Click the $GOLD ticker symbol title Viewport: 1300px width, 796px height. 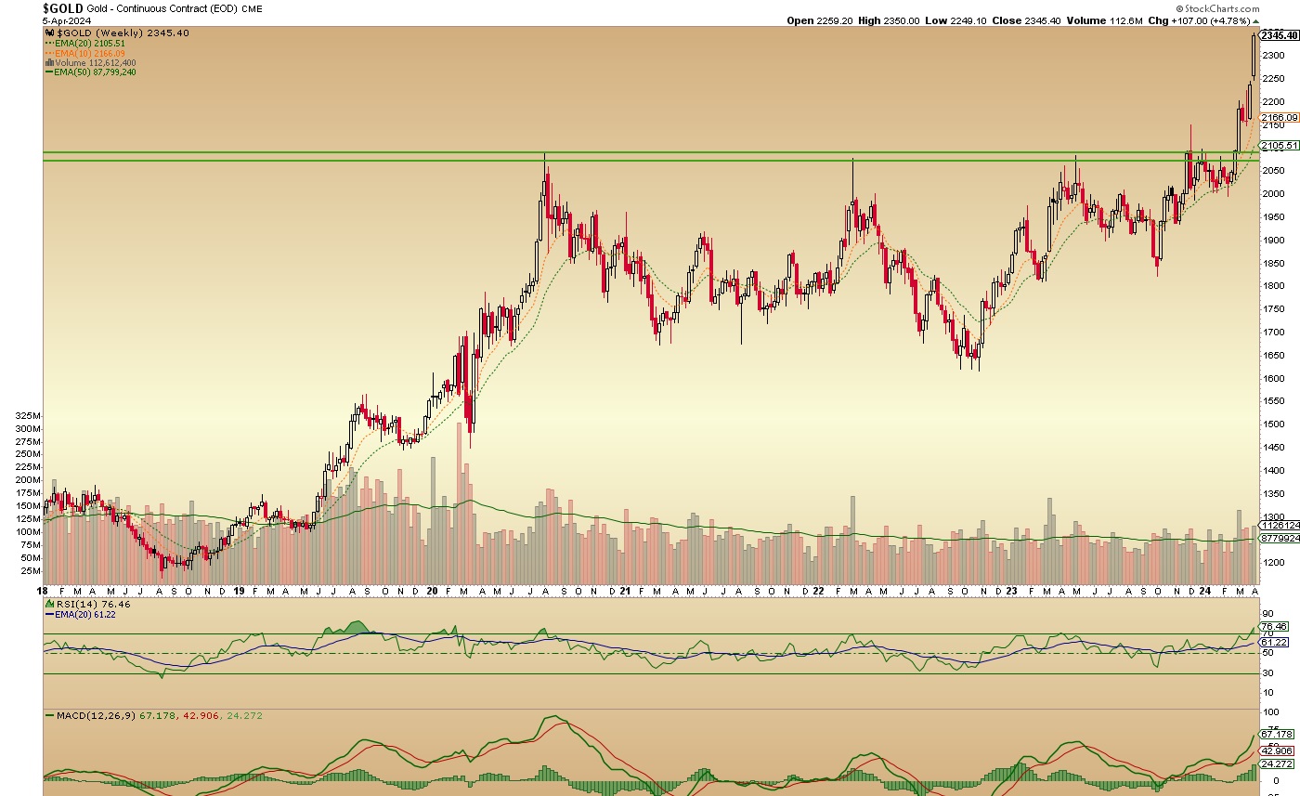(62, 8)
